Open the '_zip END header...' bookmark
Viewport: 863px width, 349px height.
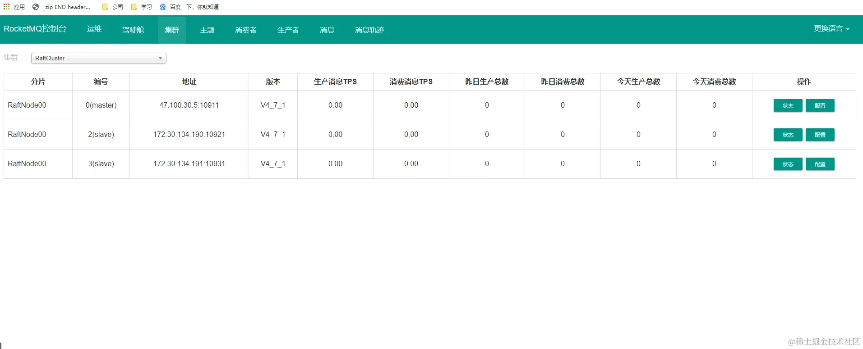[61, 7]
